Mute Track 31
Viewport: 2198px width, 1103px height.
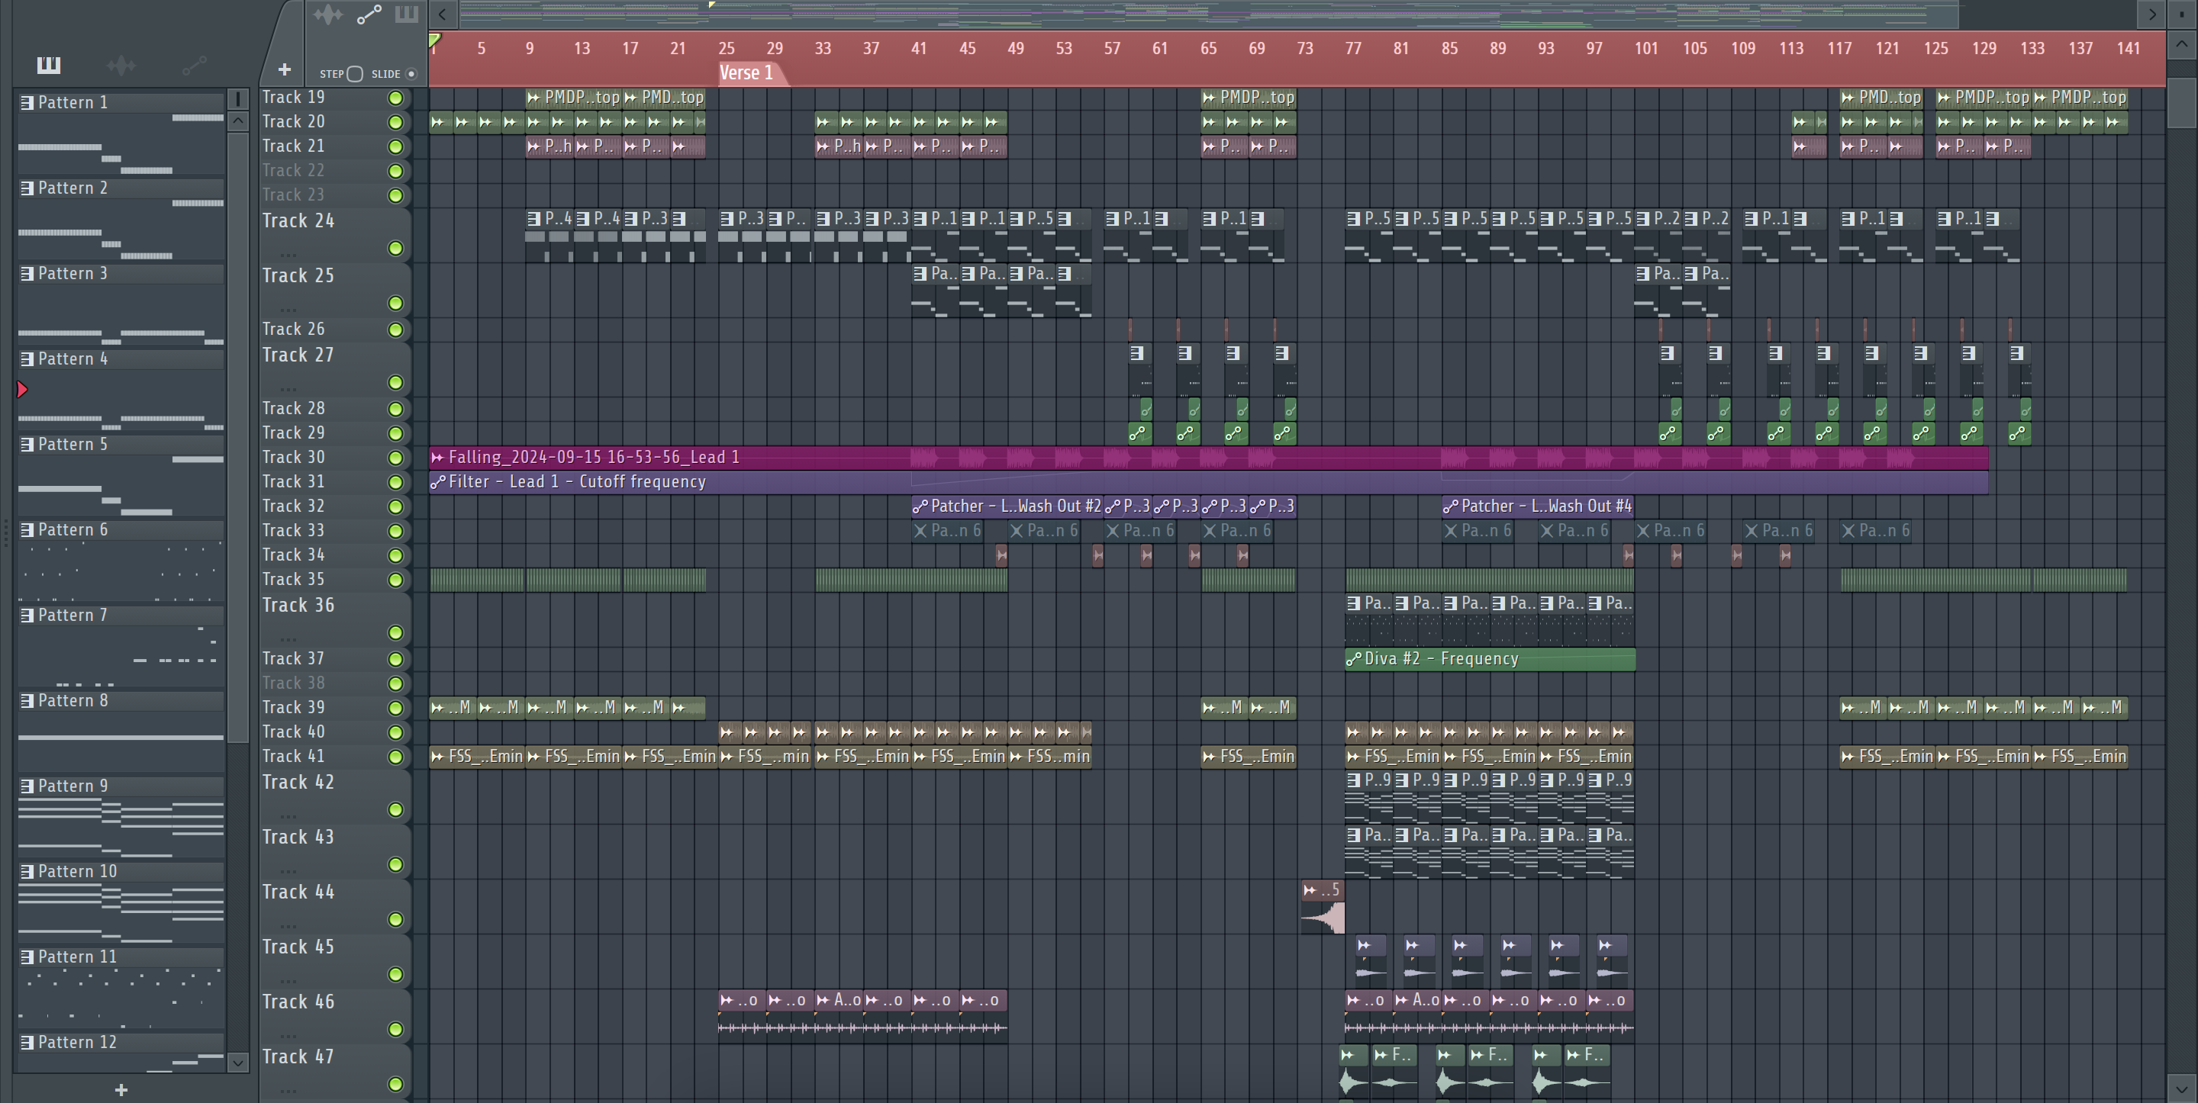(x=396, y=483)
